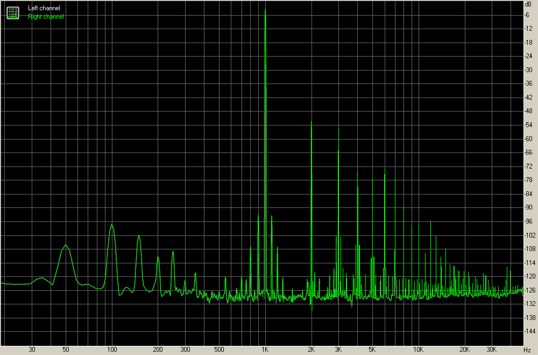Image resolution: width=538 pixels, height=355 pixels.
Task: Click the "-60" dB scale label
Action: tap(528, 139)
